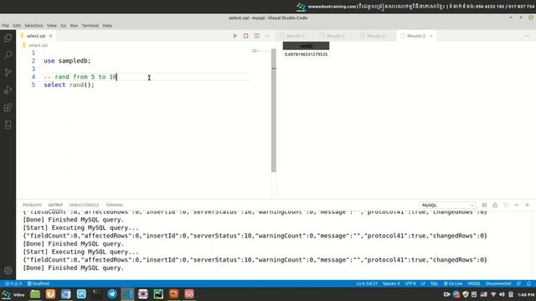Open the Extensions view

click(8, 108)
